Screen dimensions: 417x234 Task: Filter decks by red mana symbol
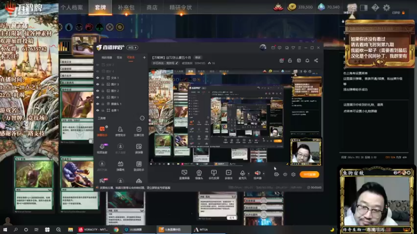(89, 27)
